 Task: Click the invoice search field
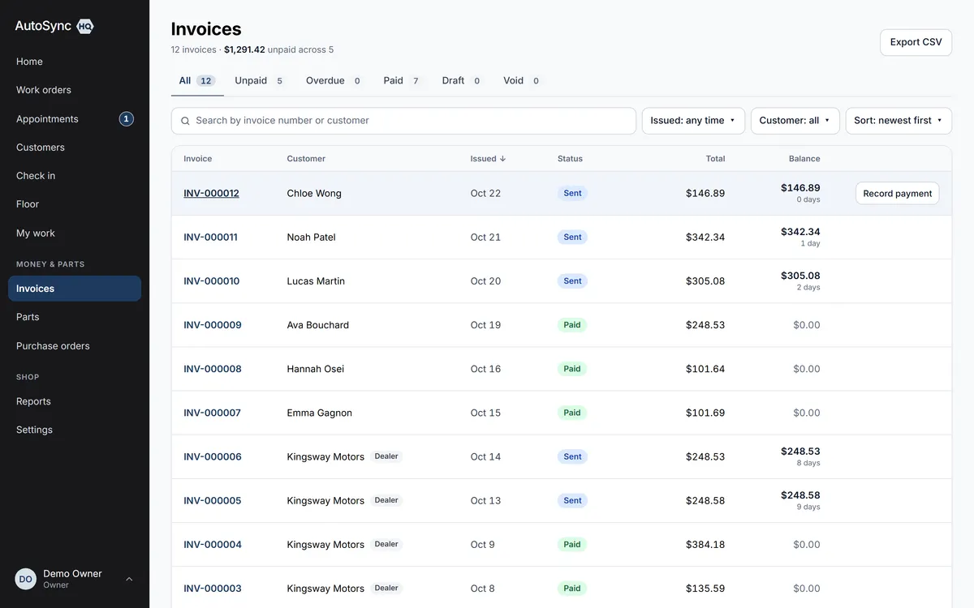click(x=403, y=121)
